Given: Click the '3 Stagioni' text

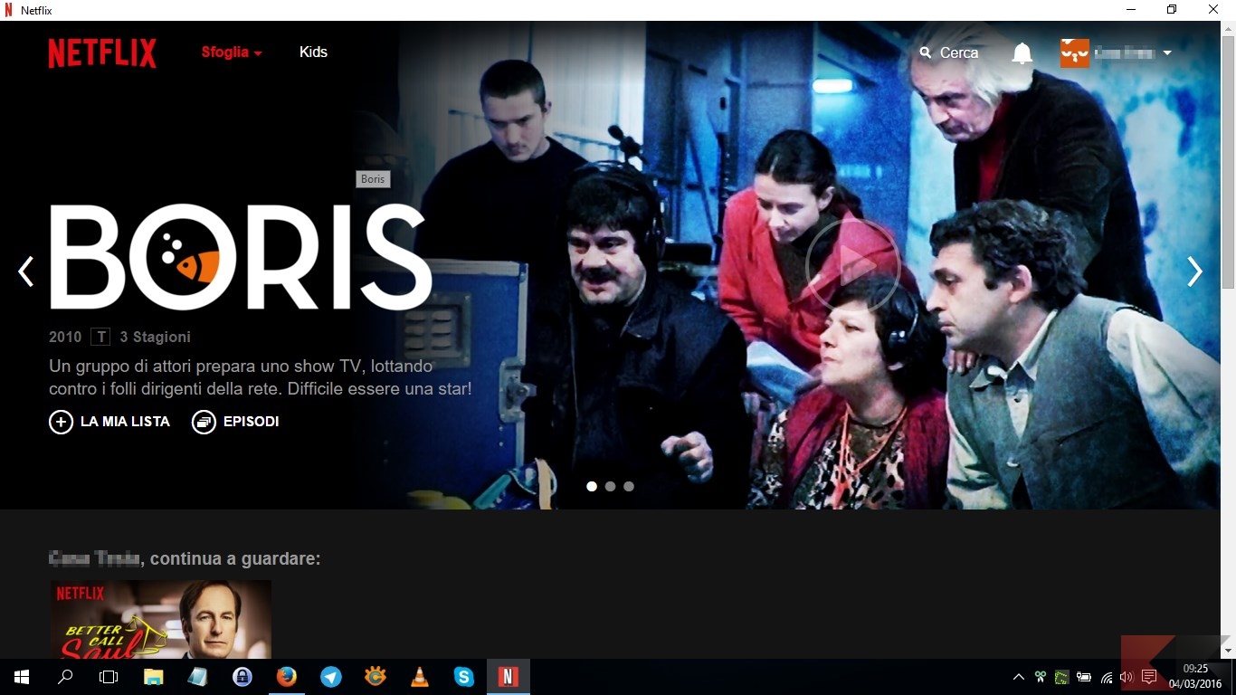Looking at the screenshot, I should pos(156,337).
